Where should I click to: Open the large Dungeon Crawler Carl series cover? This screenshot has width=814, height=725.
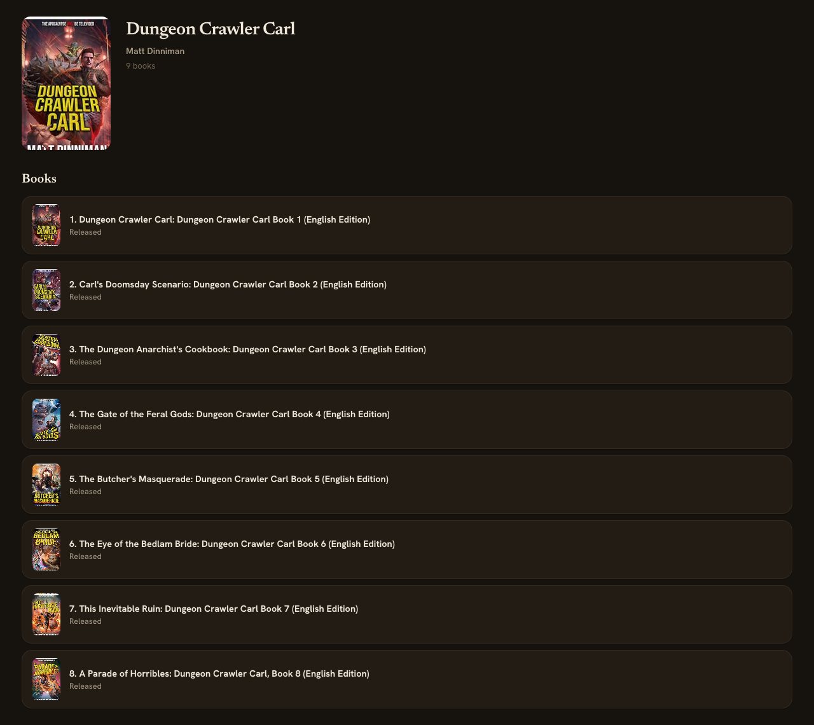(x=66, y=83)
